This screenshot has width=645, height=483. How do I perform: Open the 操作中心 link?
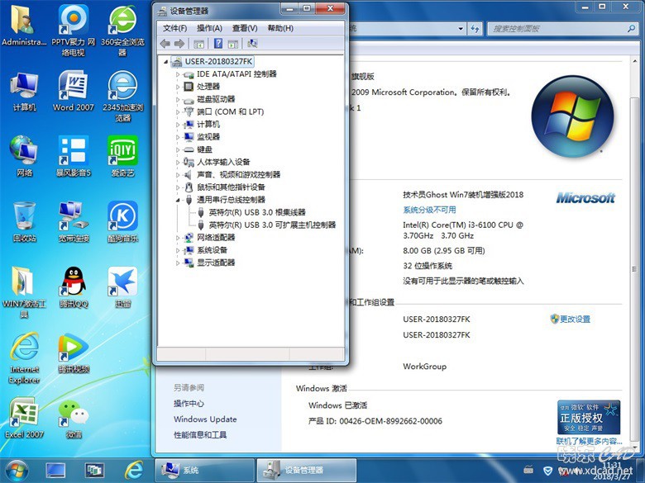pos(189,404)
